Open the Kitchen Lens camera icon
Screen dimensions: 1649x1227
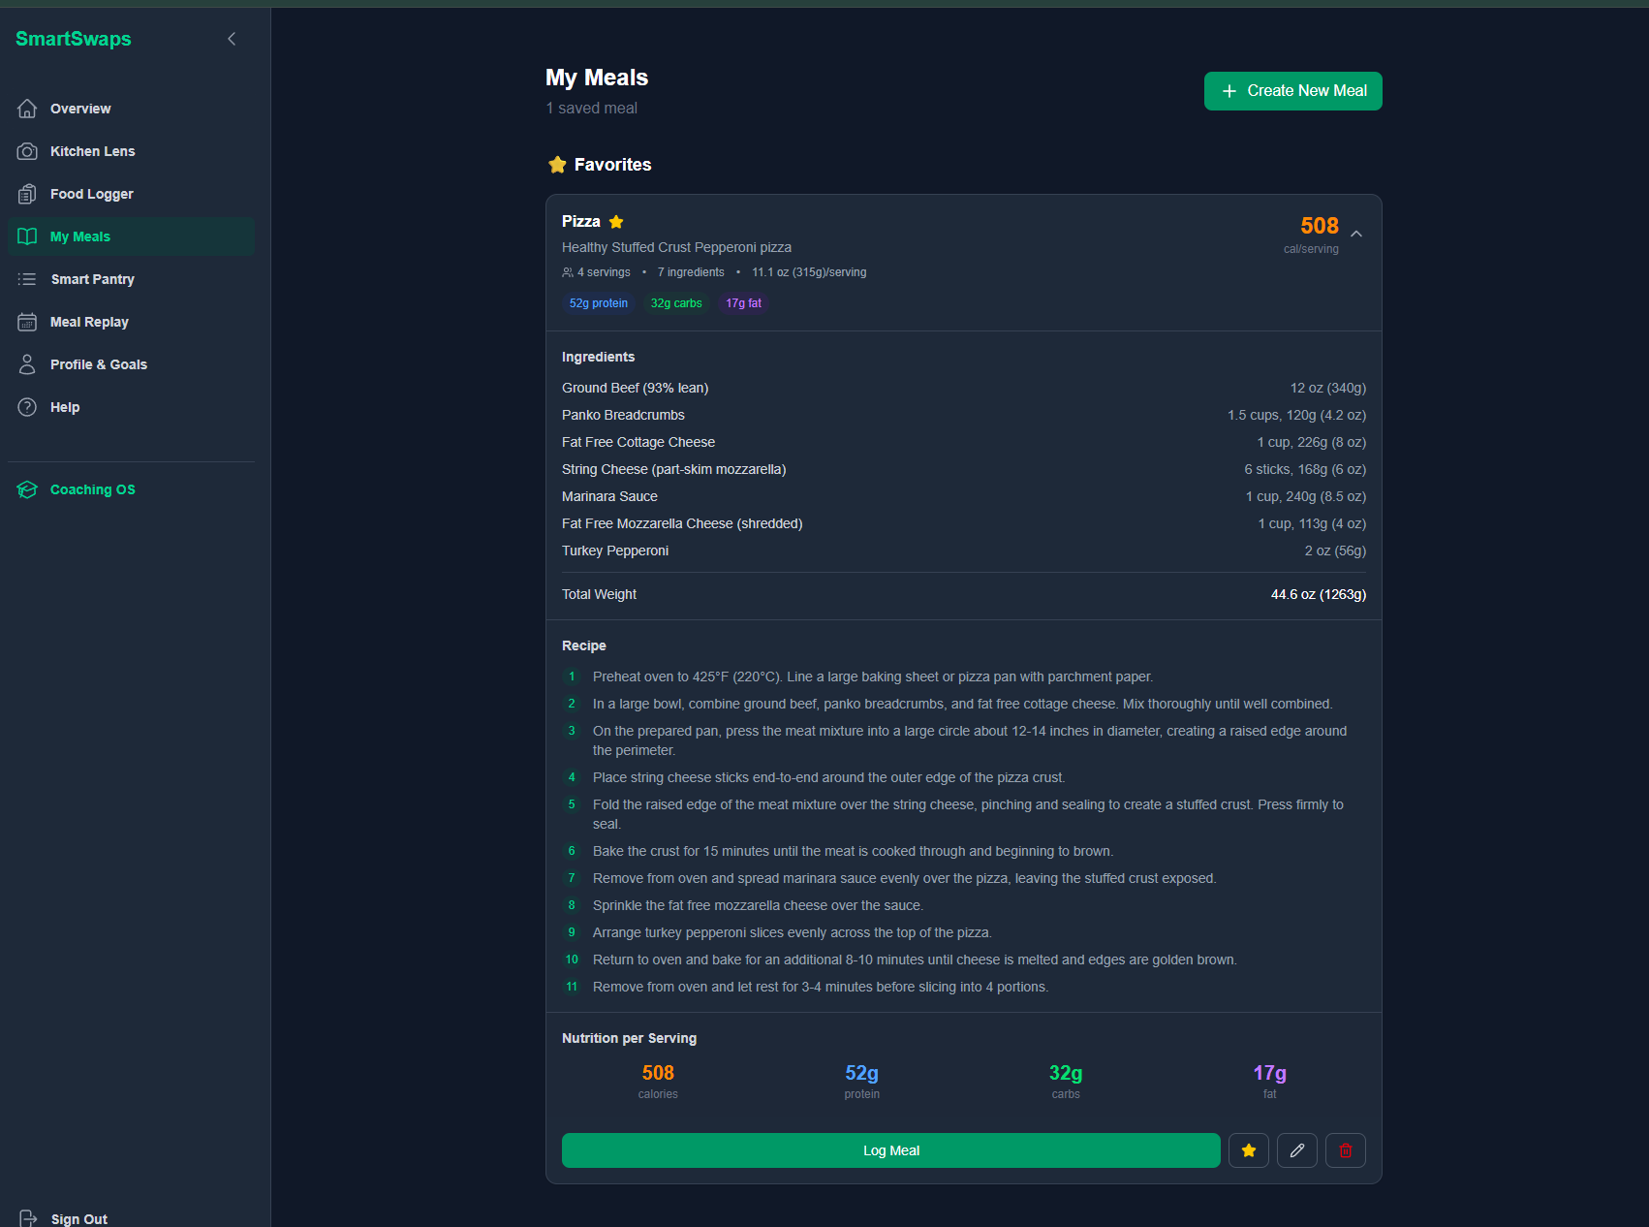pos(27,151)
